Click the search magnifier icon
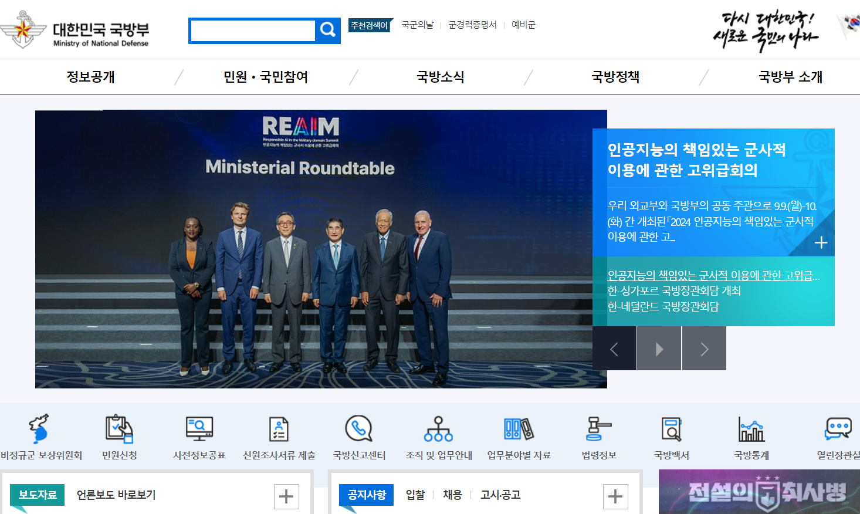 (328, 30)
